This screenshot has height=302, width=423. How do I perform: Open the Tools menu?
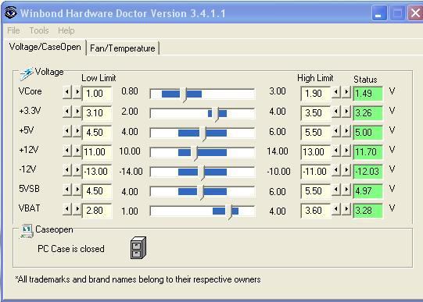(x=39, y=30)
